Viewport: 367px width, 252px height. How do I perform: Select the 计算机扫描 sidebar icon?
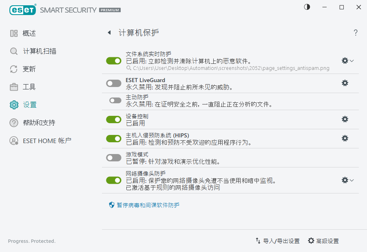click(x=13, y=51)
